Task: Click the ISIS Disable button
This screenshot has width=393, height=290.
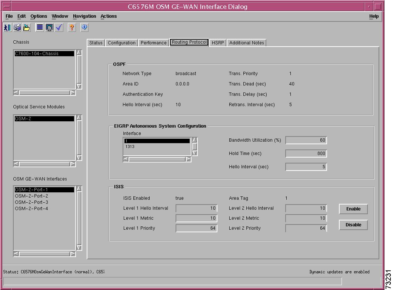Action: [353, 225]
